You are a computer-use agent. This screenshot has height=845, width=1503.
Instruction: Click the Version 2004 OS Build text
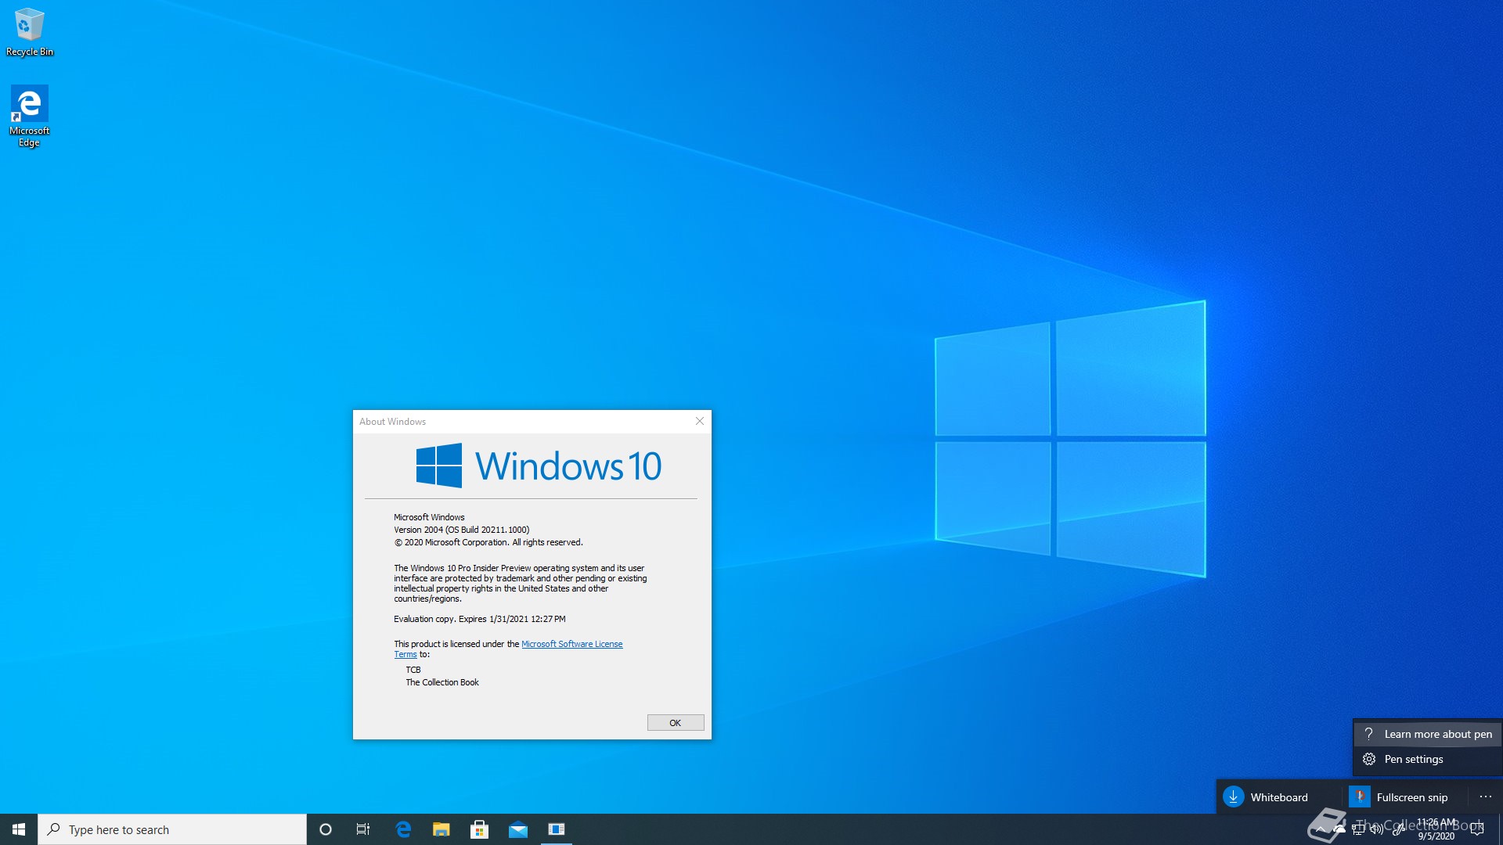tap(461, 530)
